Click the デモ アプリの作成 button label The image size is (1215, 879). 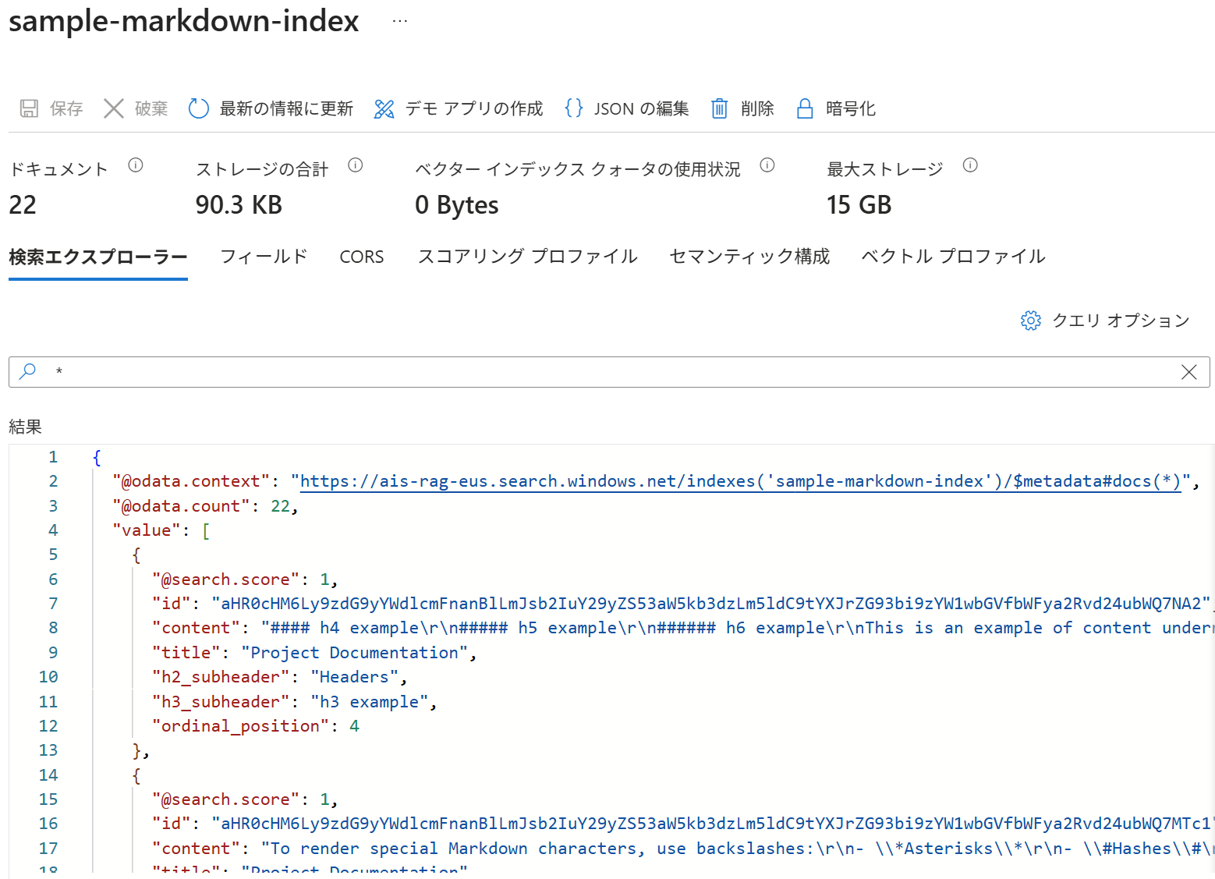tap(474, 109)
